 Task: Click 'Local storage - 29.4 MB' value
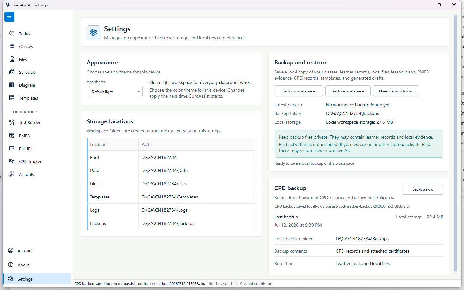pyautogui.click(x=420, y=217)
